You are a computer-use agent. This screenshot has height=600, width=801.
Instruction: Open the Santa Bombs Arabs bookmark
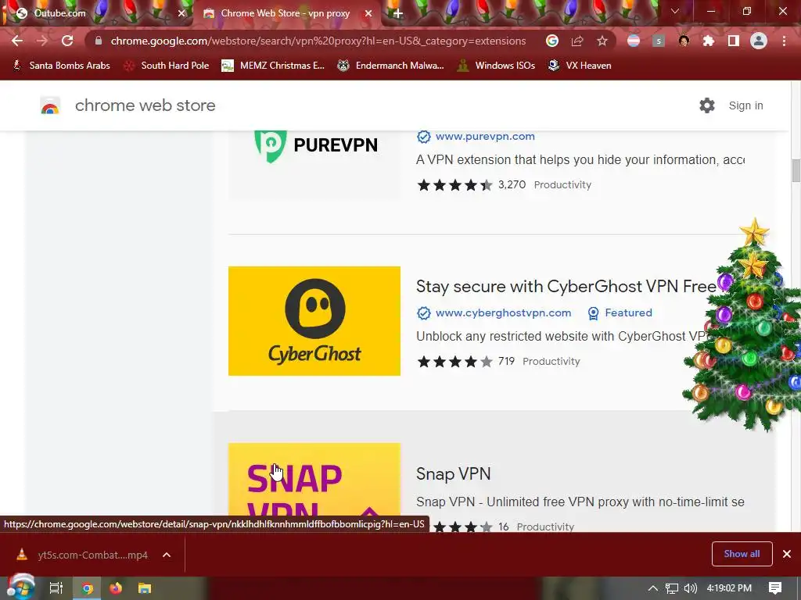[x=61, y=66]
